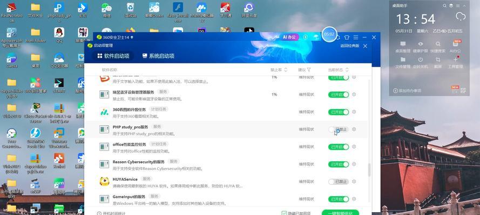Click the startup list vertical scrollbar

pos(369,170)
